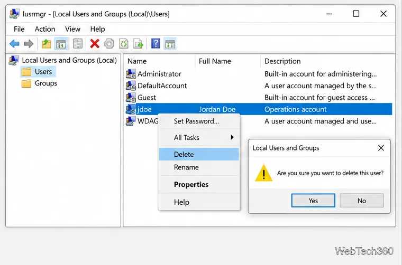Image resolution: width=402 pixels, height=265 pixels.
Task: Click the Export List toolbar icon
Action: (139, 44)
